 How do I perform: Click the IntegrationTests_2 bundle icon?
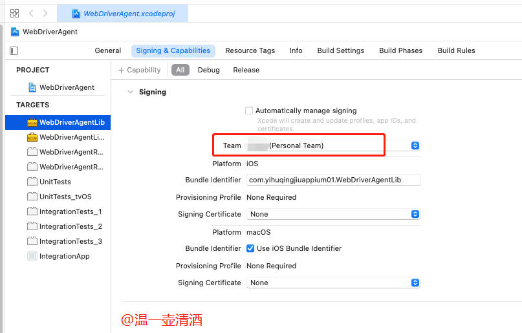32,226
